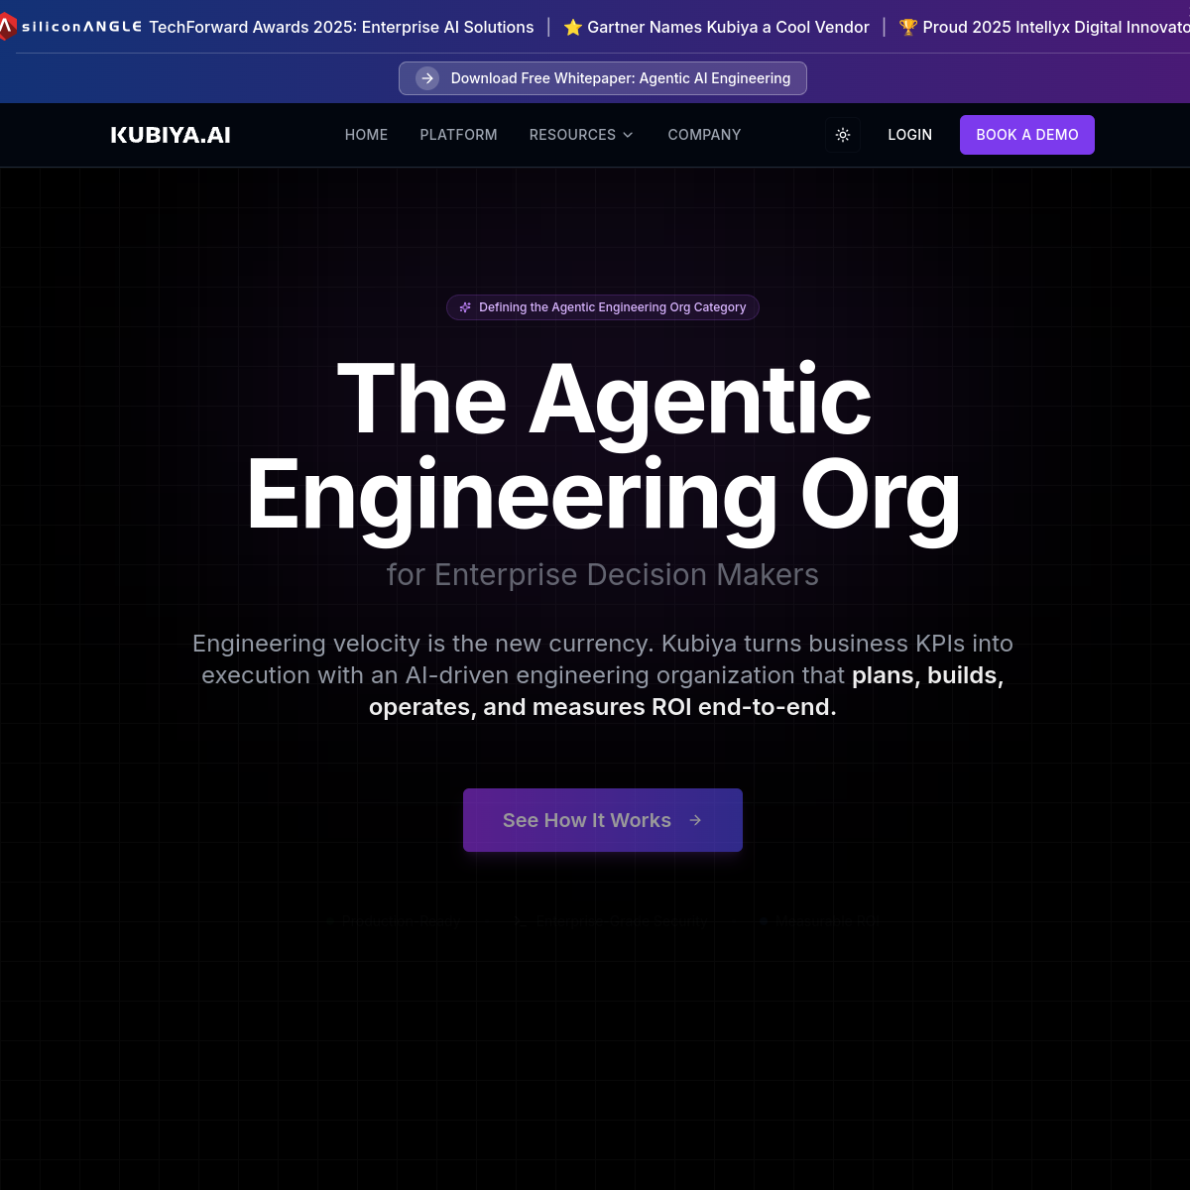Select the Company nav item
Screen dimensions: 1190x1190
pyautogui.click(x=704, y=135)
